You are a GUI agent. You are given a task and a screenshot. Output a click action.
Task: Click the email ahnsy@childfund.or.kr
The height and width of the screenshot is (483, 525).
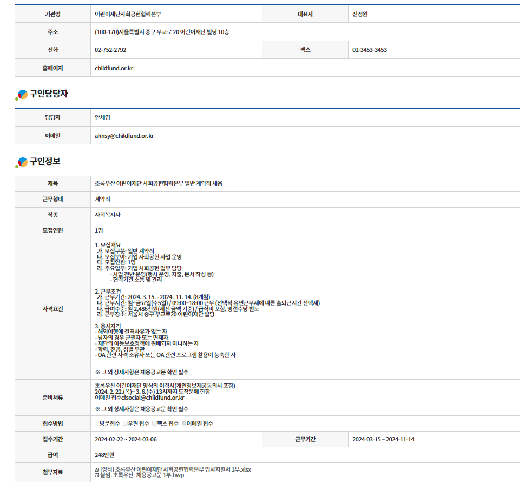pyautogui.click(x=124, y=136)
